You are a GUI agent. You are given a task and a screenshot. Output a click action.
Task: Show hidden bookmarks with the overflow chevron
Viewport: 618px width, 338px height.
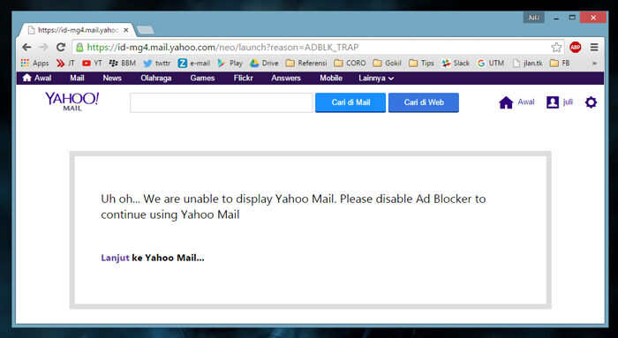594,63
